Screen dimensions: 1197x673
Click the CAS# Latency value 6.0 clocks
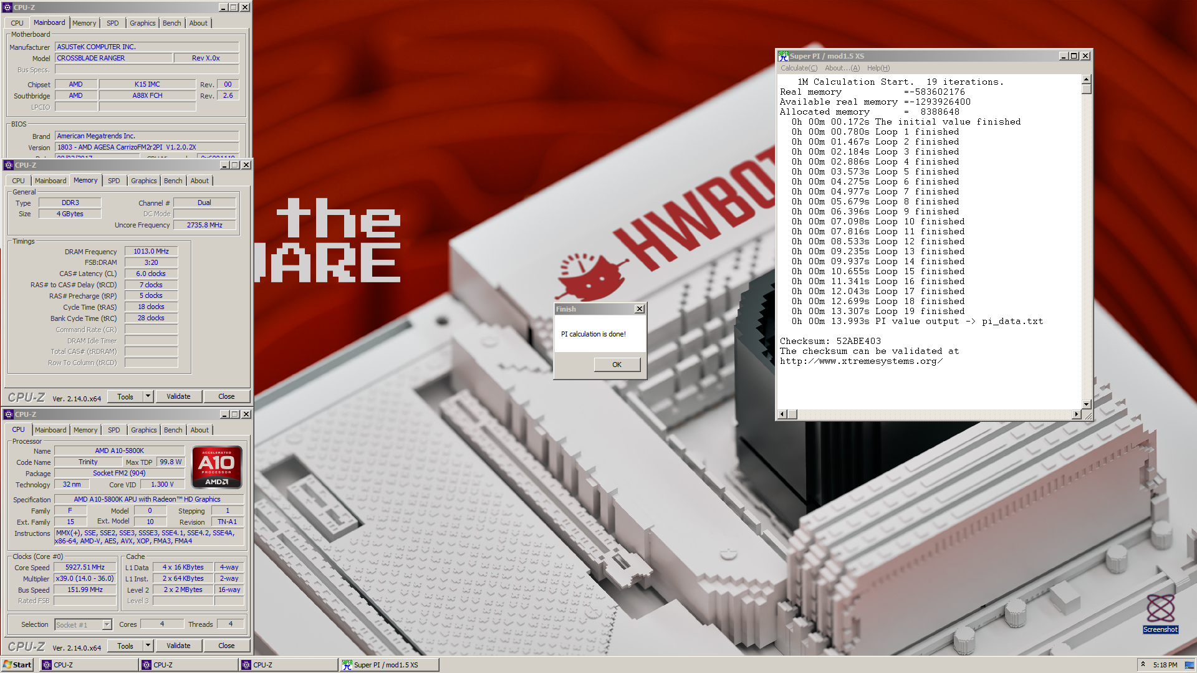[x=151, y=274]
